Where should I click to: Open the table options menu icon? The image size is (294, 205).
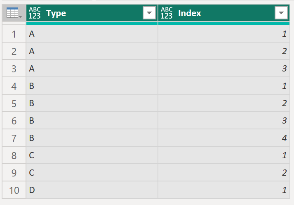[x=14, y=13]
